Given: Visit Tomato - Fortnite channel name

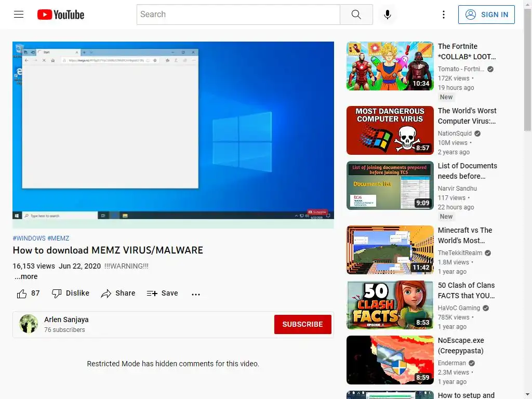Looking at the screenshot, I should pyautogui.click(x=461, y=69).
